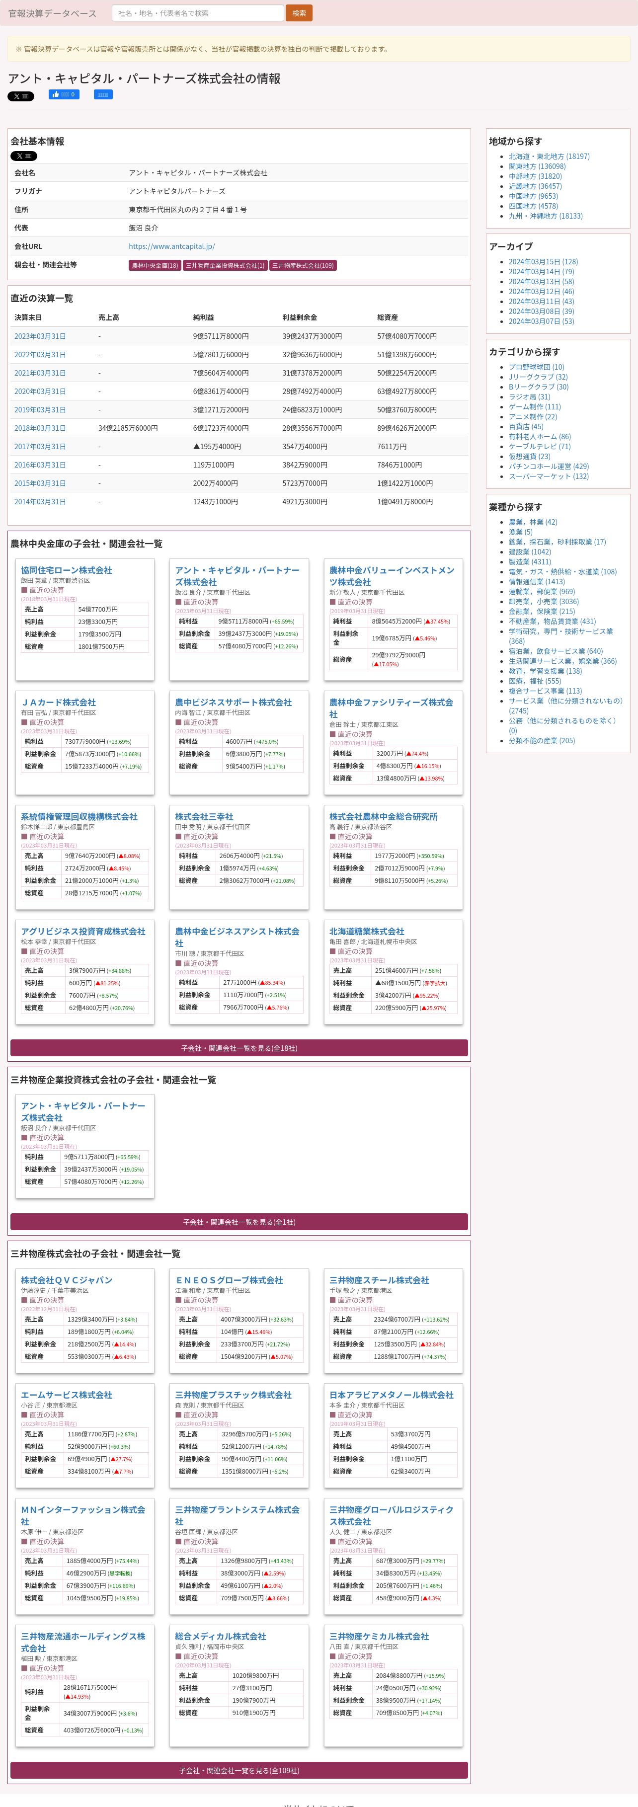Select the 農林中央金庫(18) parent company tag
The height and width of the screenshot is (1807, 638).
(155, 265)
